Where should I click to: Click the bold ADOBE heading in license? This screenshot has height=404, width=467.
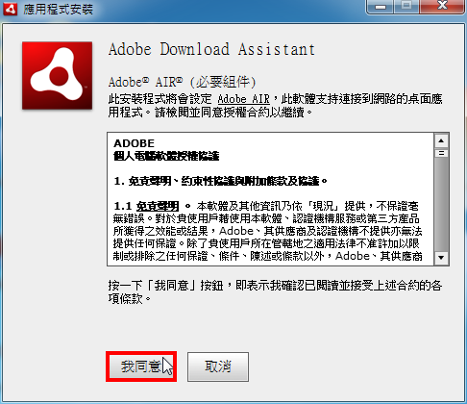[x=134, y=143]
